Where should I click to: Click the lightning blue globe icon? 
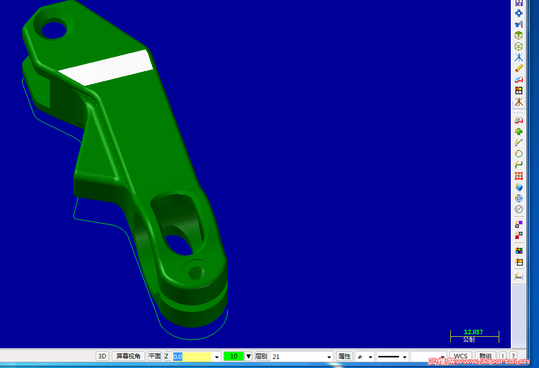click(x=519, y=198)
